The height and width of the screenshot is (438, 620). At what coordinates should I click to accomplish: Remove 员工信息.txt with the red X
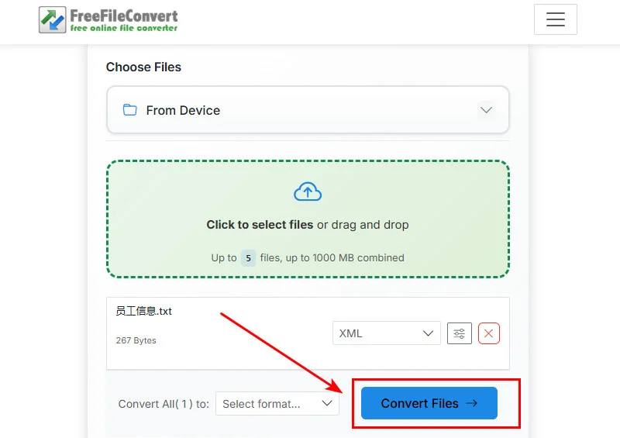(x=489, y=333)
